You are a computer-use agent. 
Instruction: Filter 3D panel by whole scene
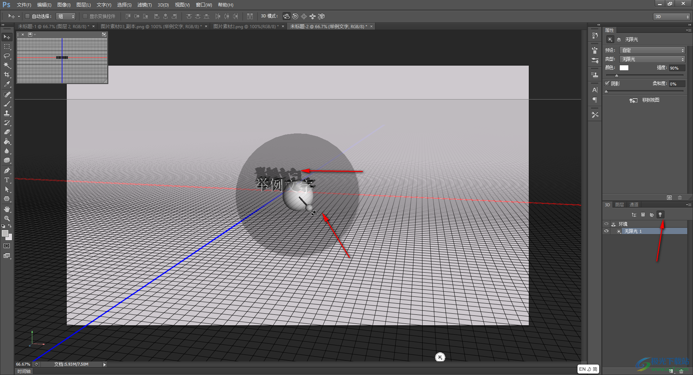coord(634,215)
